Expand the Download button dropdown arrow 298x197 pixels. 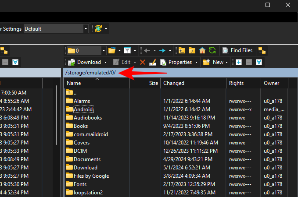tap(106, 62)
